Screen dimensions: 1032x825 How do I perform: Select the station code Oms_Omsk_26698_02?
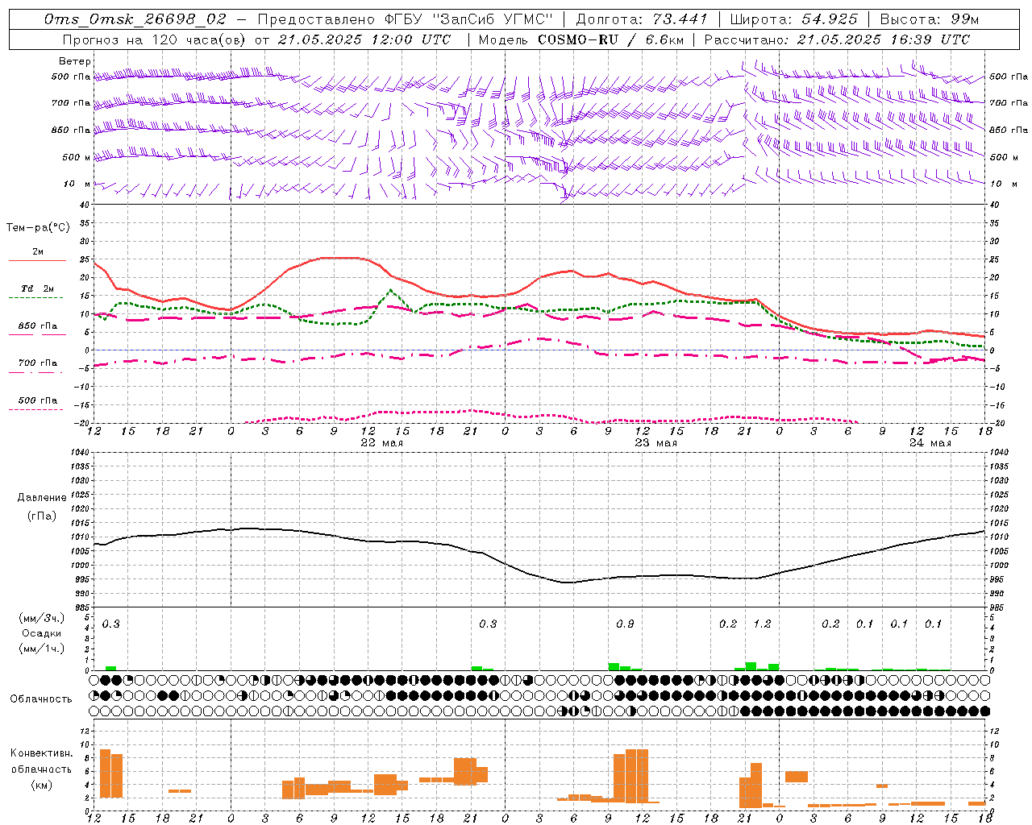[135, 19]
